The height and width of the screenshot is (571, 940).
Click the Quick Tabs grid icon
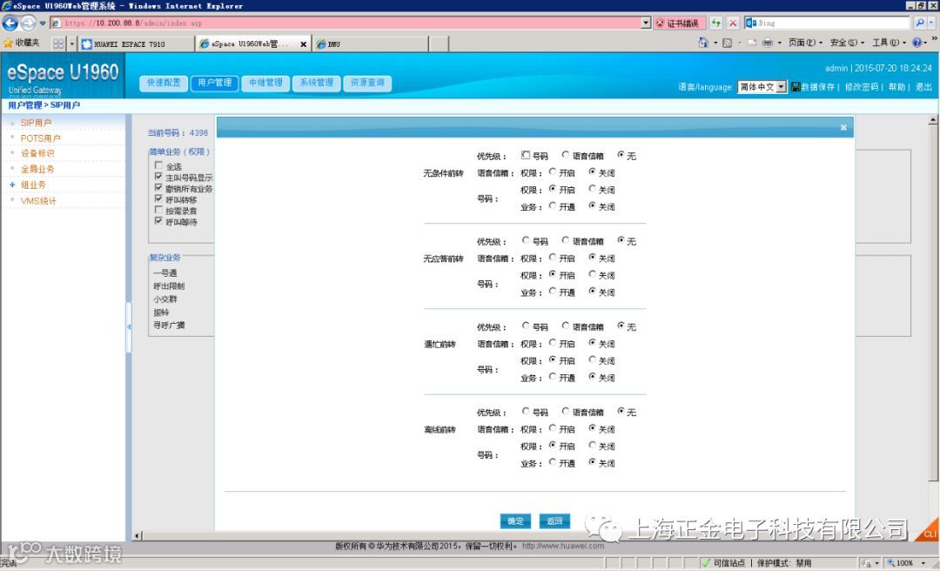pos(58,44)
